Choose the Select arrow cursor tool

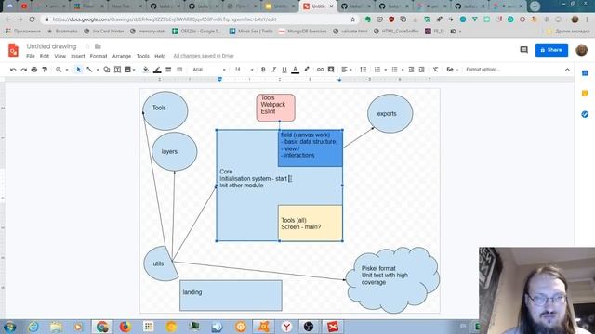pyautogui.click(x=78, y=70)
